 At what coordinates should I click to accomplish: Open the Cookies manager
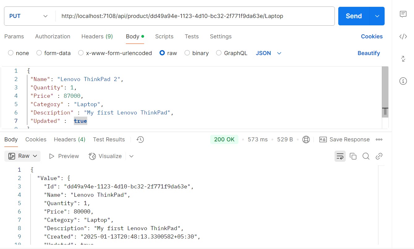point(371,36)
